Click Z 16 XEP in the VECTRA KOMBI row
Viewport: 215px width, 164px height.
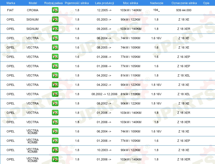[184, 141]
